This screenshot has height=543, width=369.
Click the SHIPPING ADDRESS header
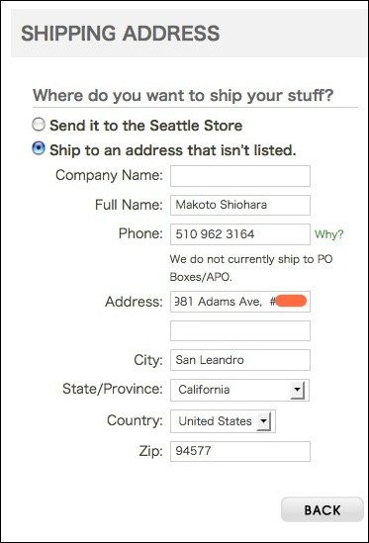[121, 34]
